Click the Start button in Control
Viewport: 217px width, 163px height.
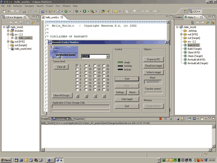127,79
